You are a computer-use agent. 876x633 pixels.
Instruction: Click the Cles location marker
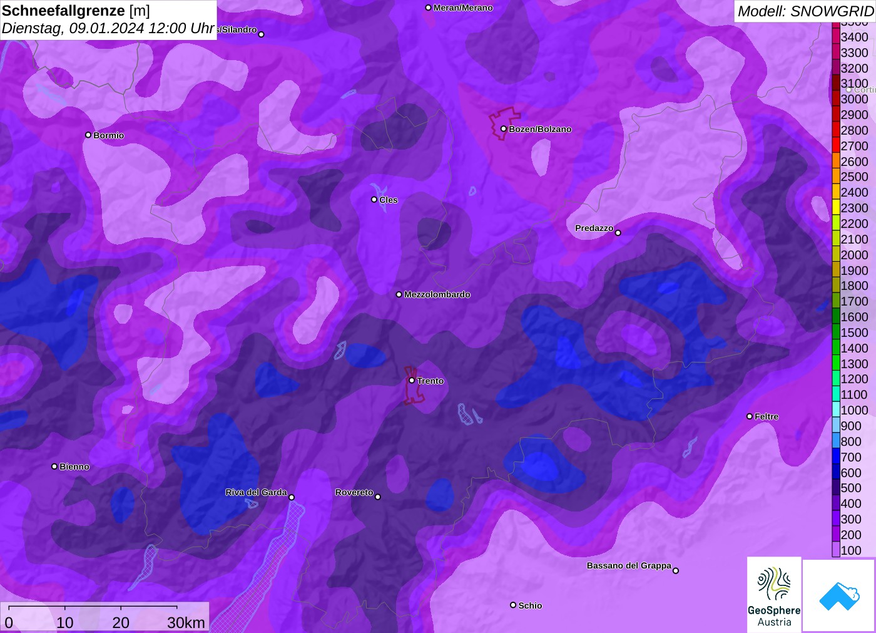(x=374, y=200)
